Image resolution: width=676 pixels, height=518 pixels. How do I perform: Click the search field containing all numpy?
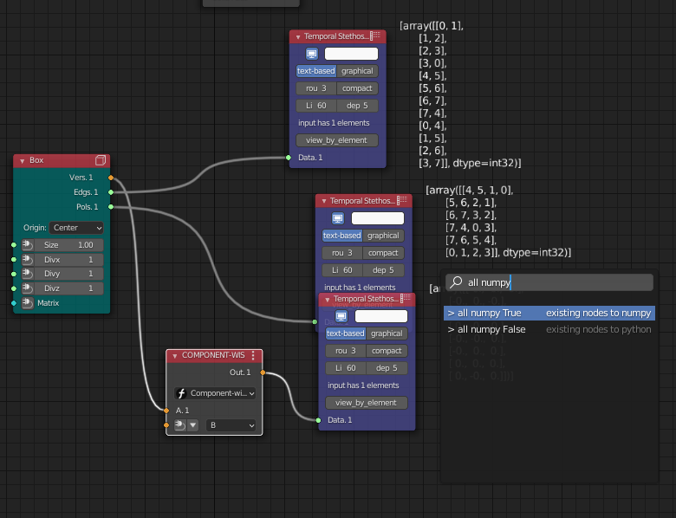pyautogui.click(x=549, y=282)
